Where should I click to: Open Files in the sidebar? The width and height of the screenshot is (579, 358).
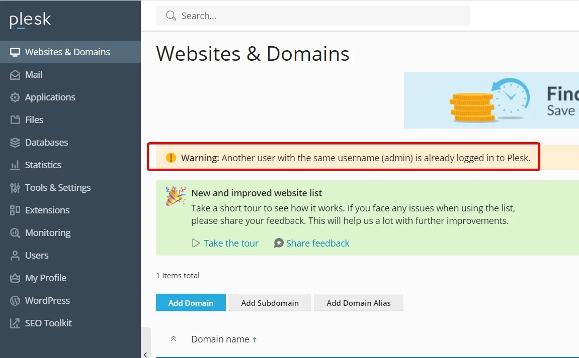click(x=70, y=120)
